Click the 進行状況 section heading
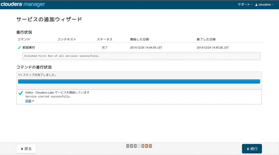Viewport: 279px width, 155px height. tap(24, 32)
